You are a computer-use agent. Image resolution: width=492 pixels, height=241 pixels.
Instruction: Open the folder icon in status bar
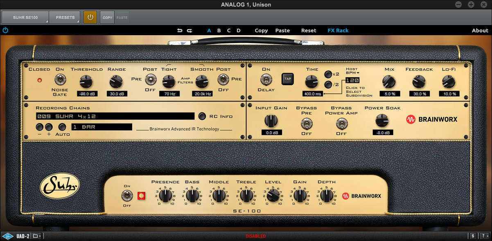(x=37, y=236)
